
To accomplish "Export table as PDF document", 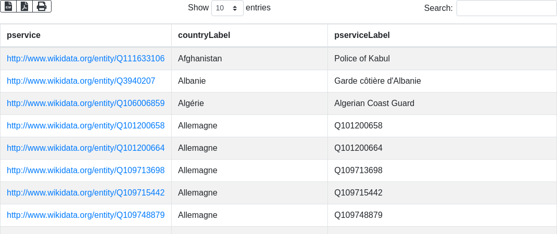I will 24,6.
